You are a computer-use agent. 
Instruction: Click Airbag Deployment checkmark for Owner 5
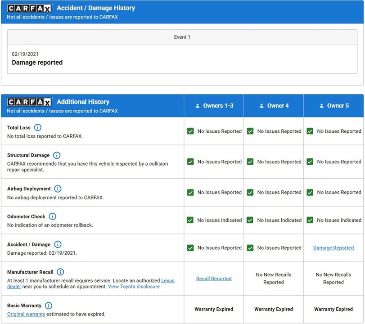coord(310,192)
